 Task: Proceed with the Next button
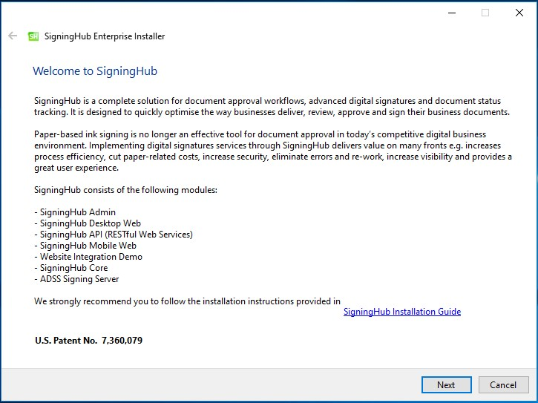click(x=447, y=384)
